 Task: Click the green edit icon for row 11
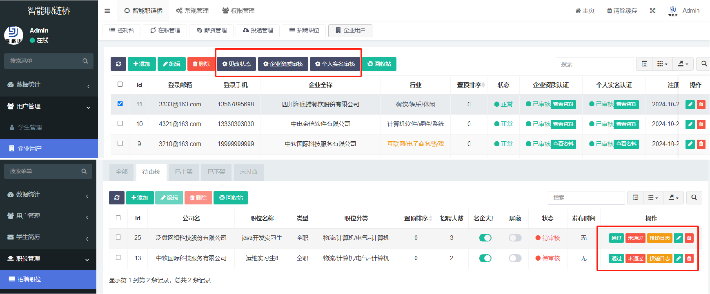[690, 104]
